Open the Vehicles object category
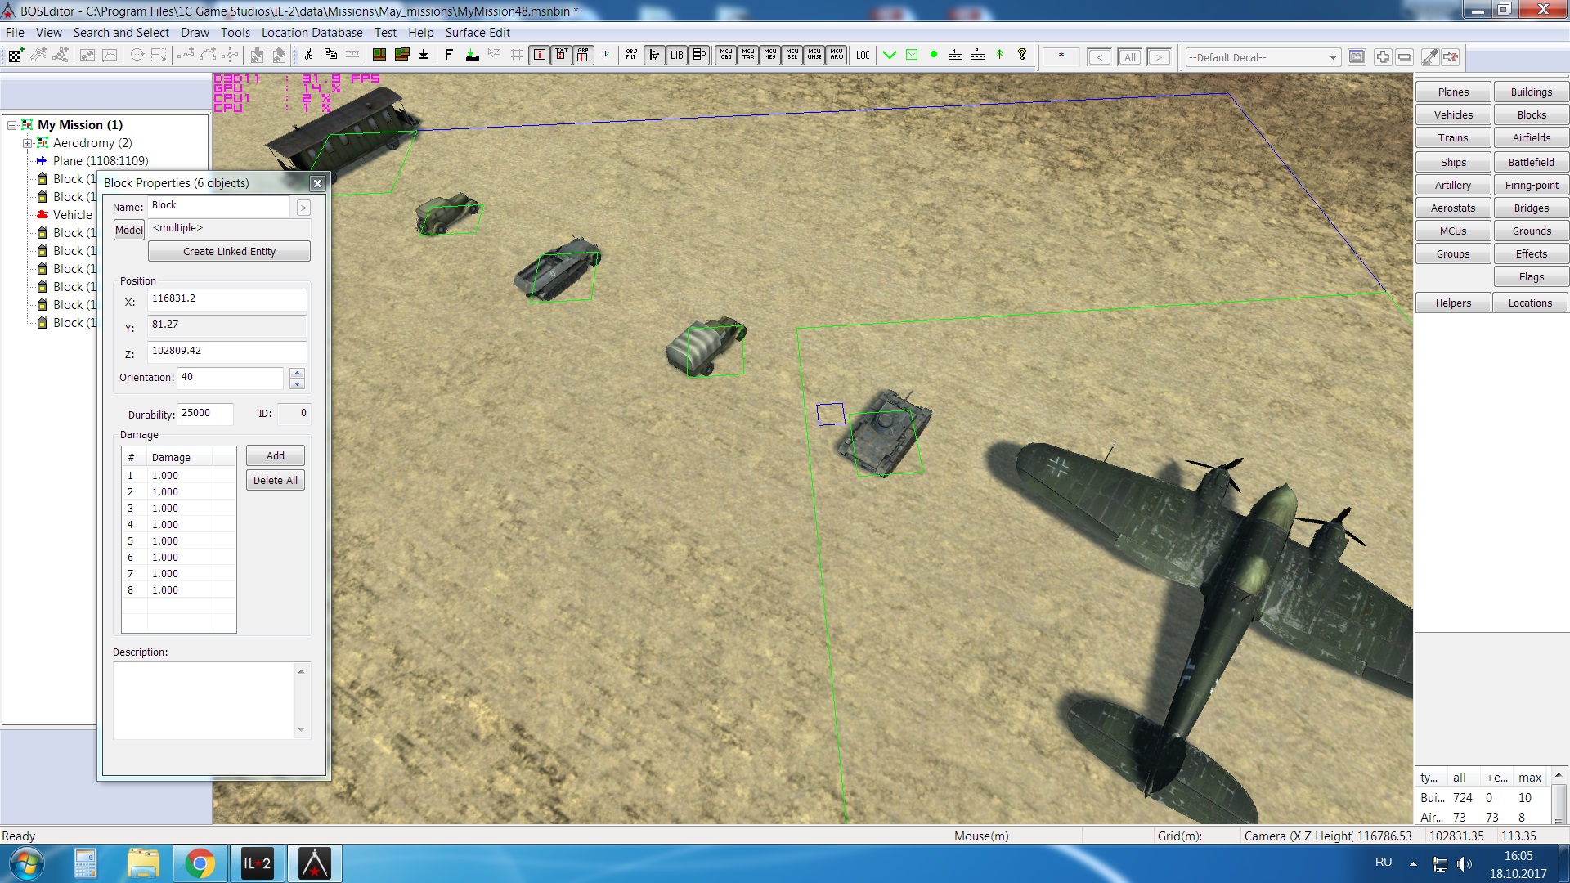 [1453, 114]
